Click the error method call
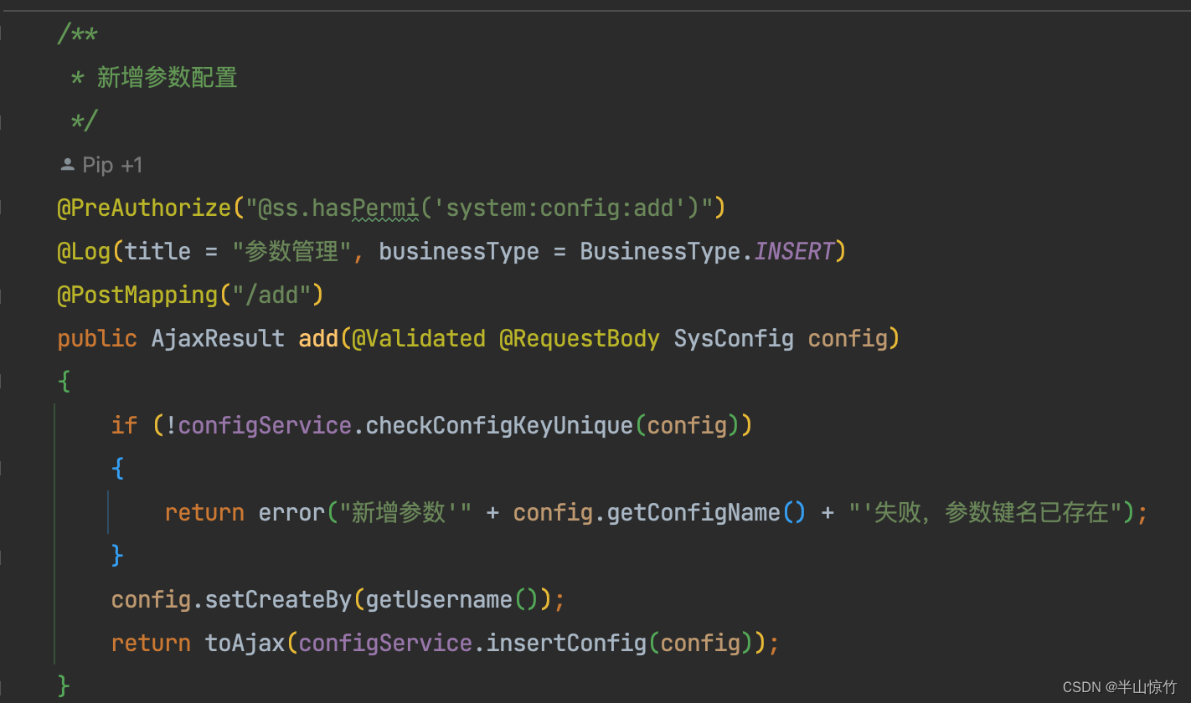This screenshot has width=1191, height=703. point(291,512)
